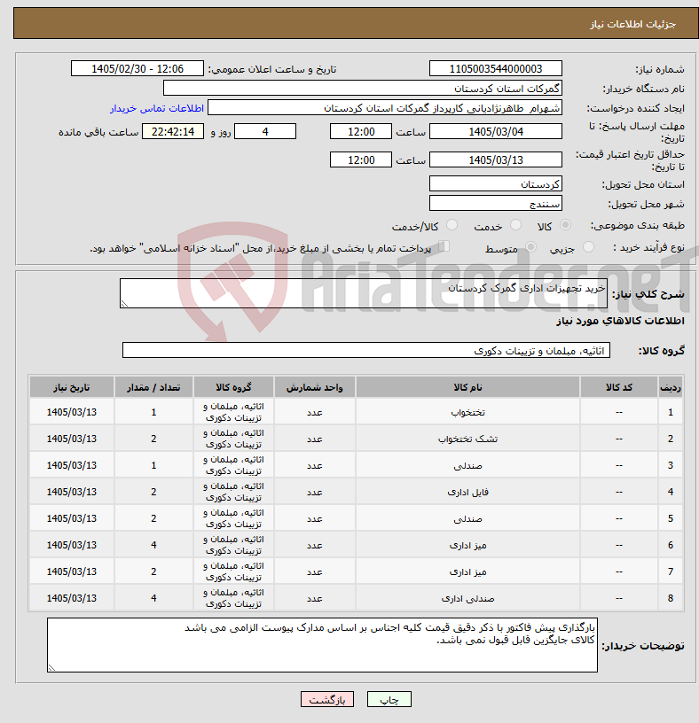The width and height of the screenshot is (699, 723).
Task: Click the تاریخ نیاز column header
Action: [x=72, y=387]
